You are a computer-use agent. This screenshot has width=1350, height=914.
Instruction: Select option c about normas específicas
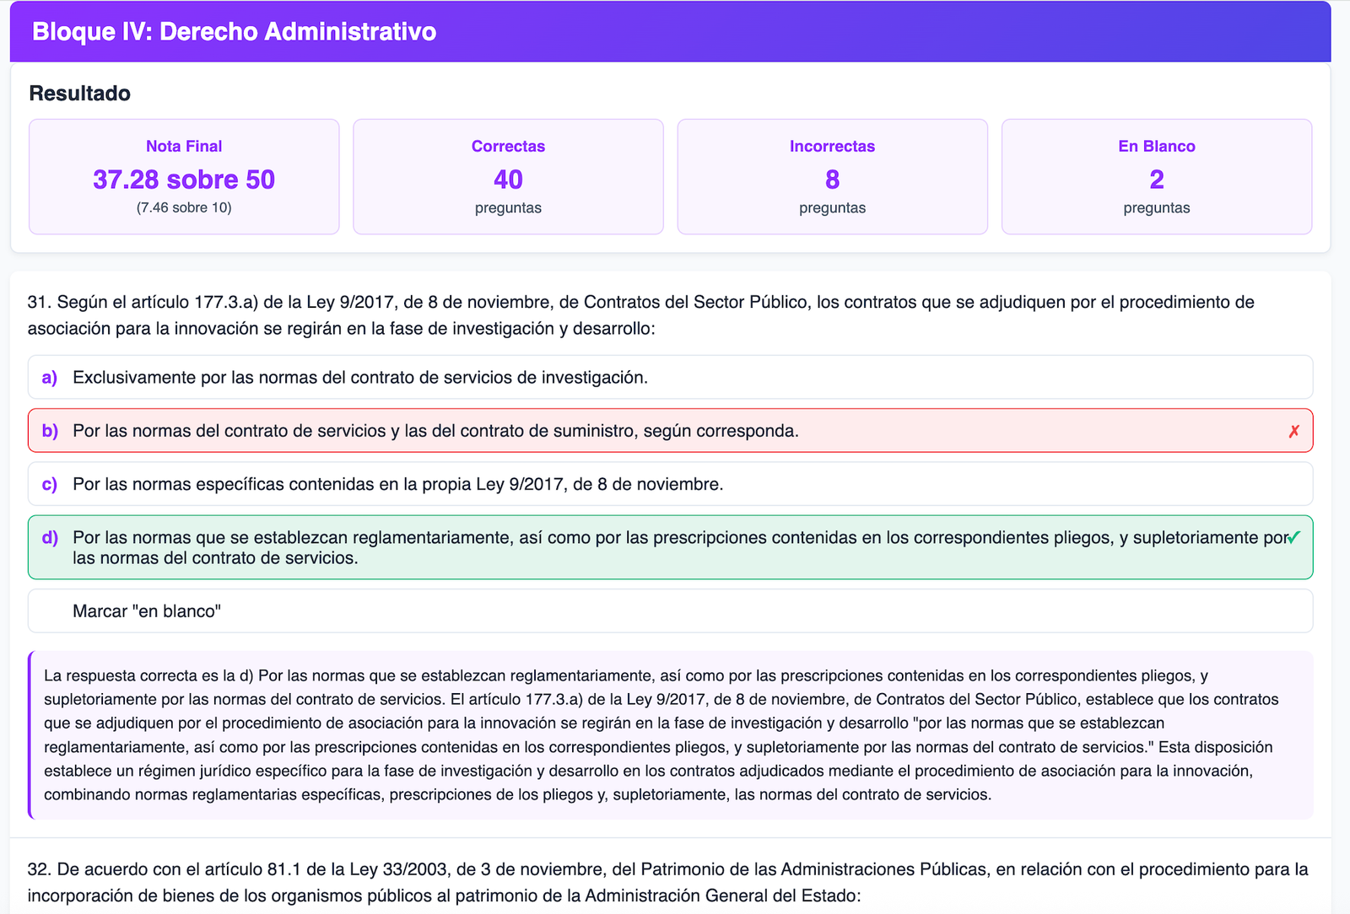coord(397,484)
